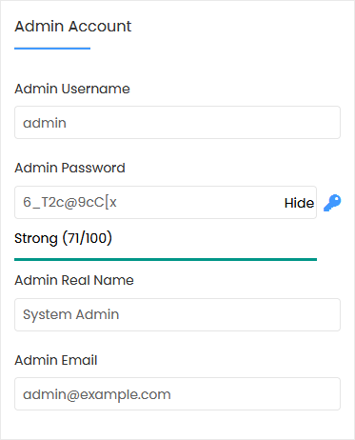Select the Admin Real Name input

tap(177, 314)
